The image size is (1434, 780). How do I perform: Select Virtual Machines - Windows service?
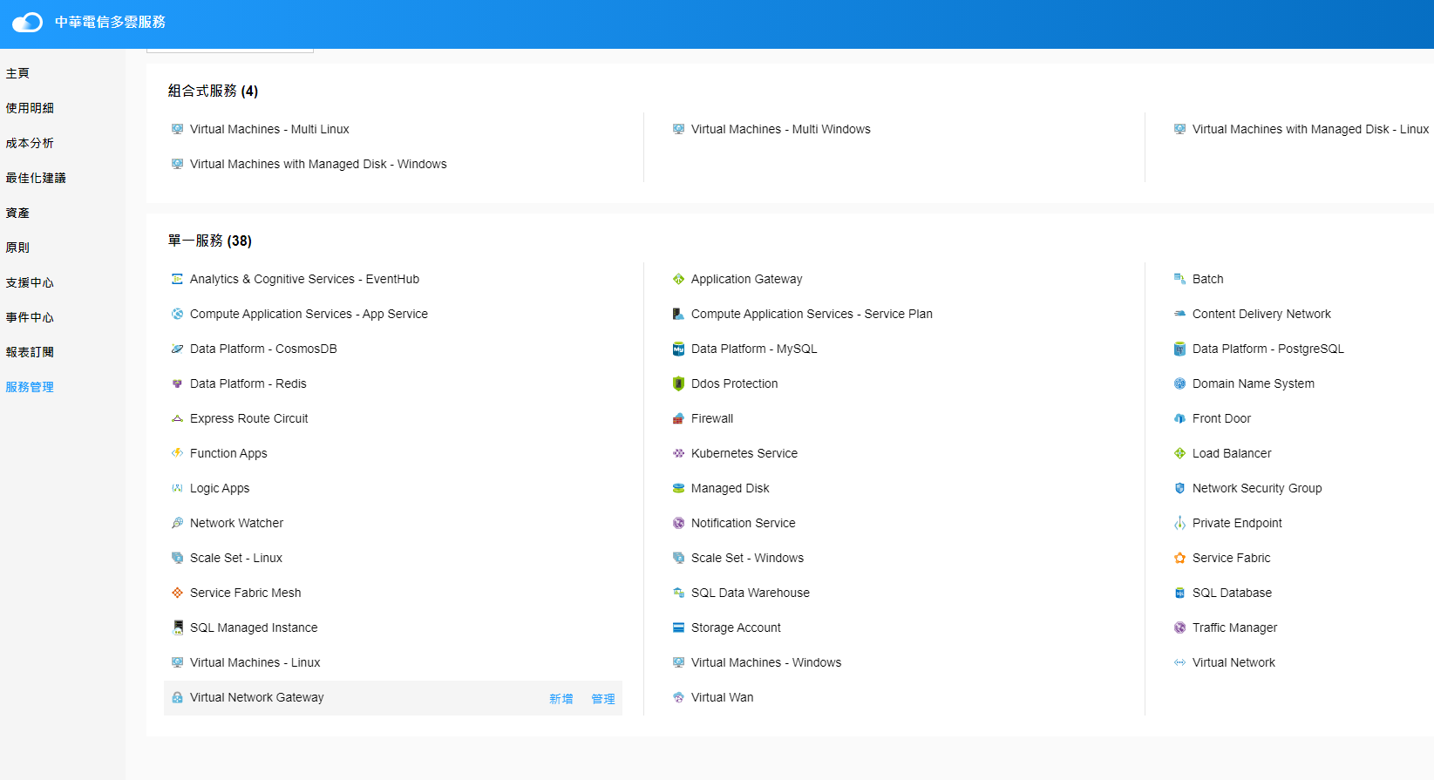[766, 662]
